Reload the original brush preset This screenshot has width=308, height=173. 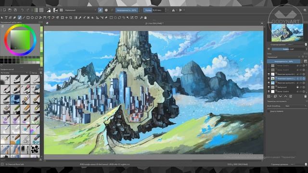pos(112,10)
